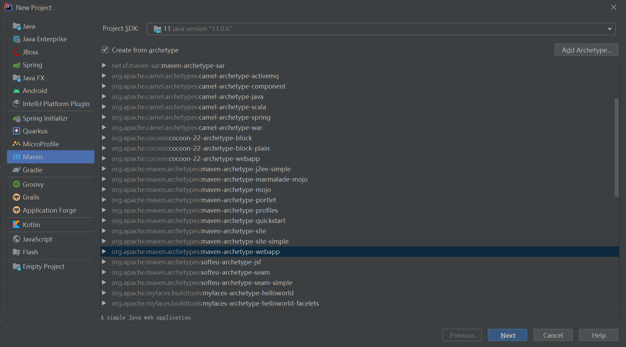Click the Groovy icon

pyautogui.click(x=17, y=184)
